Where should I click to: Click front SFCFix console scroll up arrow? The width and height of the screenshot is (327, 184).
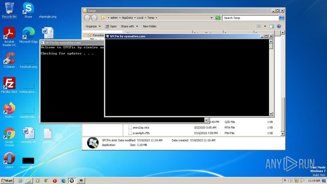click(271, 41)
